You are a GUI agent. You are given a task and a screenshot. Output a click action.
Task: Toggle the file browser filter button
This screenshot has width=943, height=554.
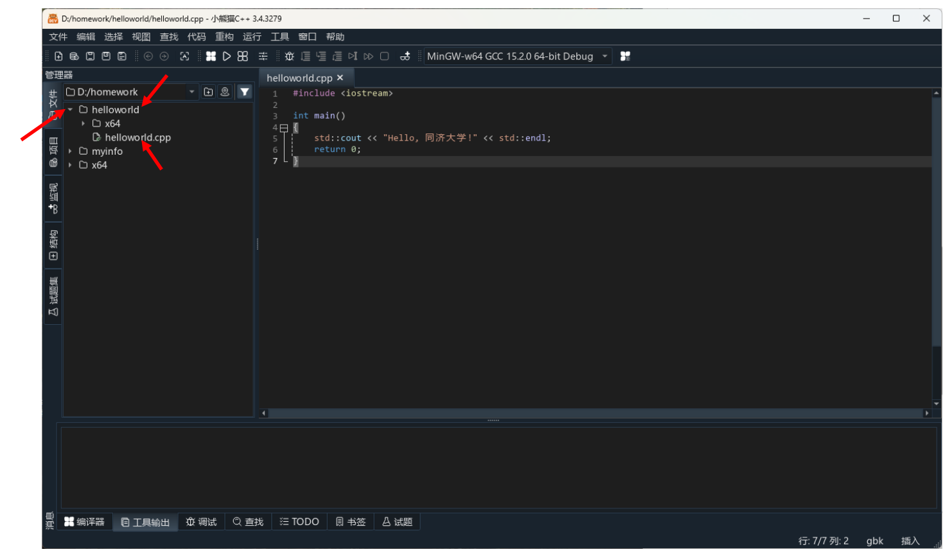click(x=245, y=92)
